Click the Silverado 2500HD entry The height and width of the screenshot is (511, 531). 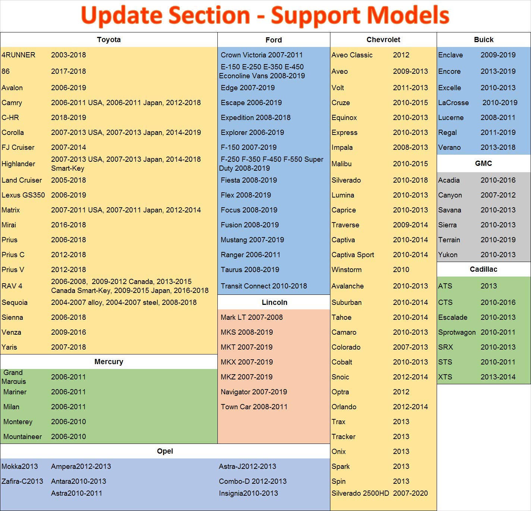[x=360, y=493]
